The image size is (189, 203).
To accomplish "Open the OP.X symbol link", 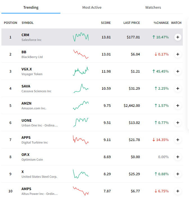I will click(25, 154).
